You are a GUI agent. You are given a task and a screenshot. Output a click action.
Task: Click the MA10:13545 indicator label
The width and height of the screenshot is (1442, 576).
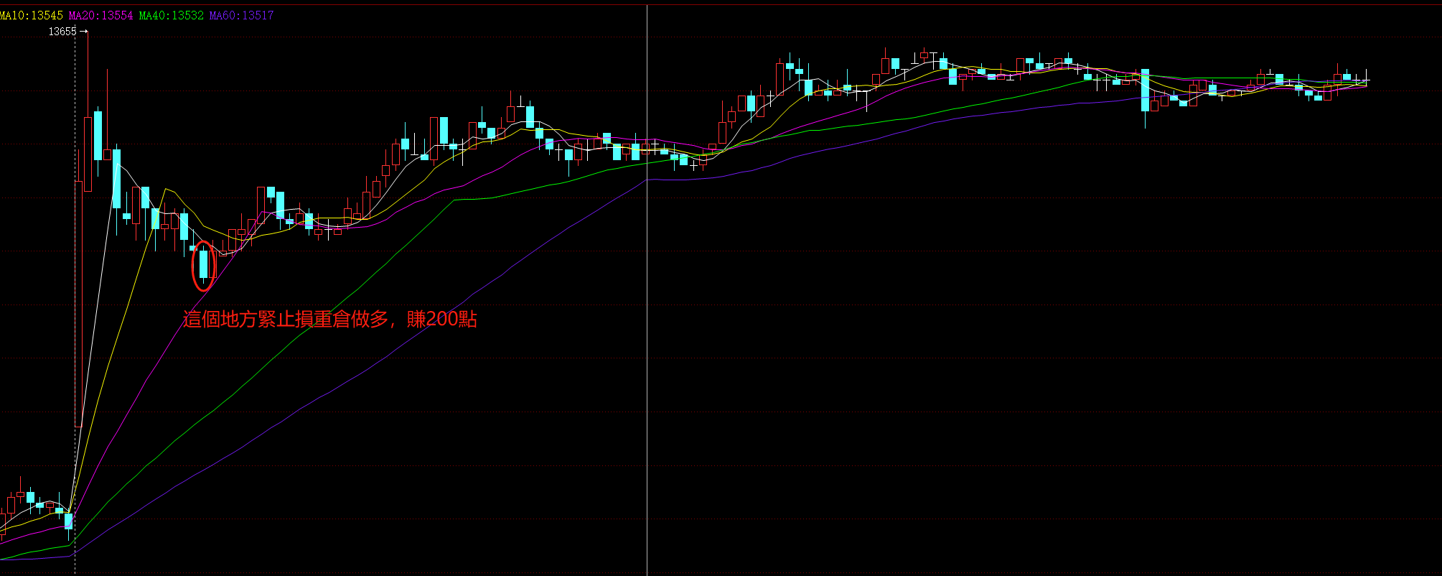tap(32, 15)
